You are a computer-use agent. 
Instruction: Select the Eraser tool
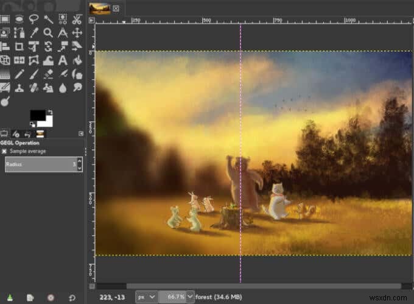point(48,74)
